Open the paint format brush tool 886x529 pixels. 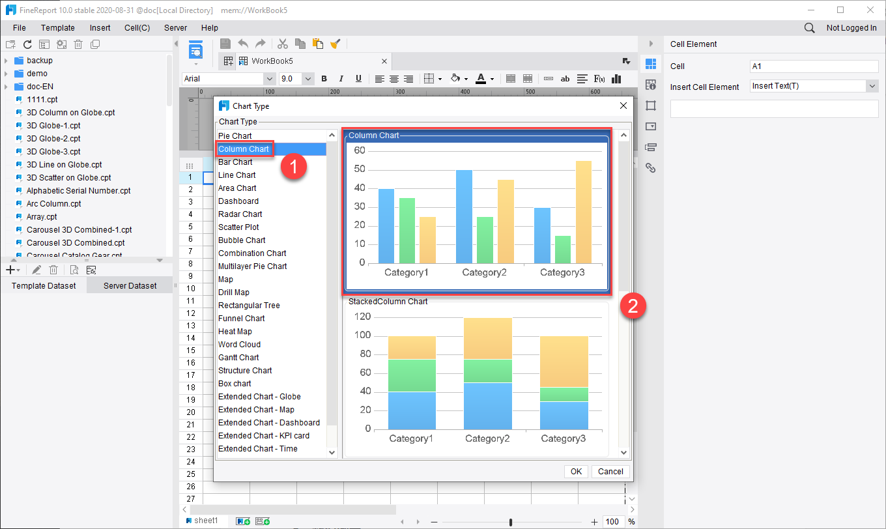336,44
